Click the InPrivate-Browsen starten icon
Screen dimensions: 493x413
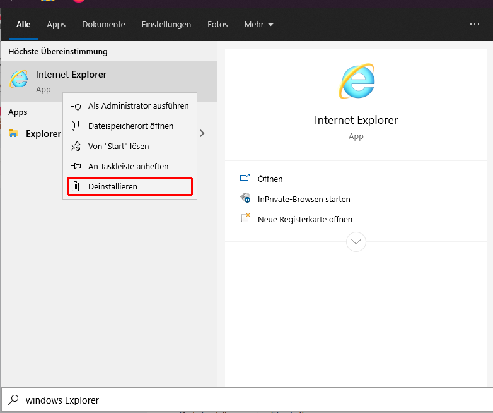tap(245, 199)
